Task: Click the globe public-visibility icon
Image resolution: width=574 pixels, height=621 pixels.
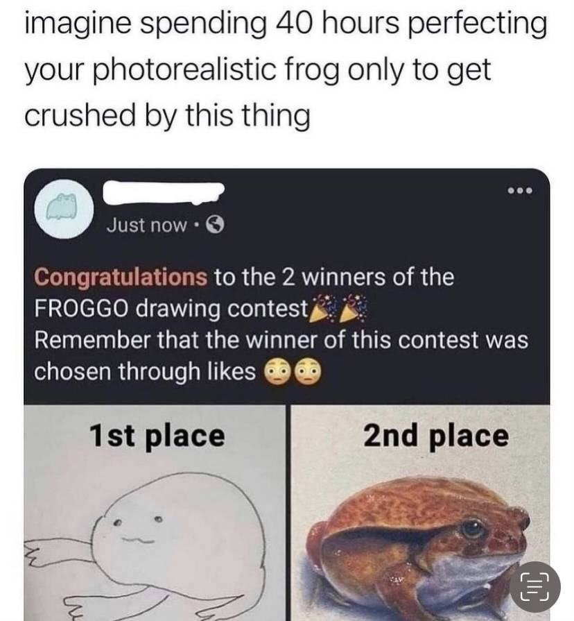Action: (x=216, y=225)
